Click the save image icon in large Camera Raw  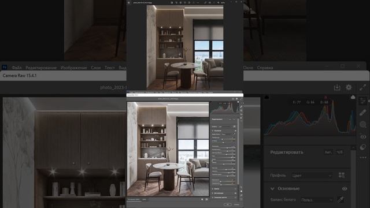337,87
